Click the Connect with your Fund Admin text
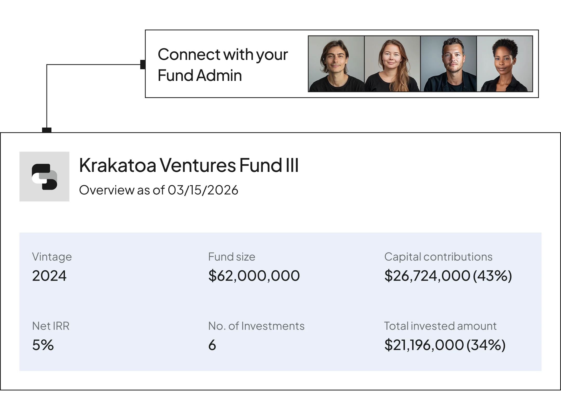The width and height of the screenshot is (561, 420). click(x=223, y=65)
